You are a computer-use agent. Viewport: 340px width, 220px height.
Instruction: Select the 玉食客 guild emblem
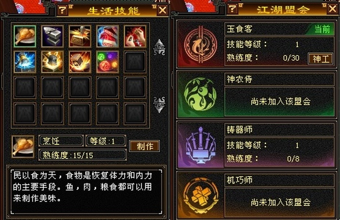(x=201, y=45)
